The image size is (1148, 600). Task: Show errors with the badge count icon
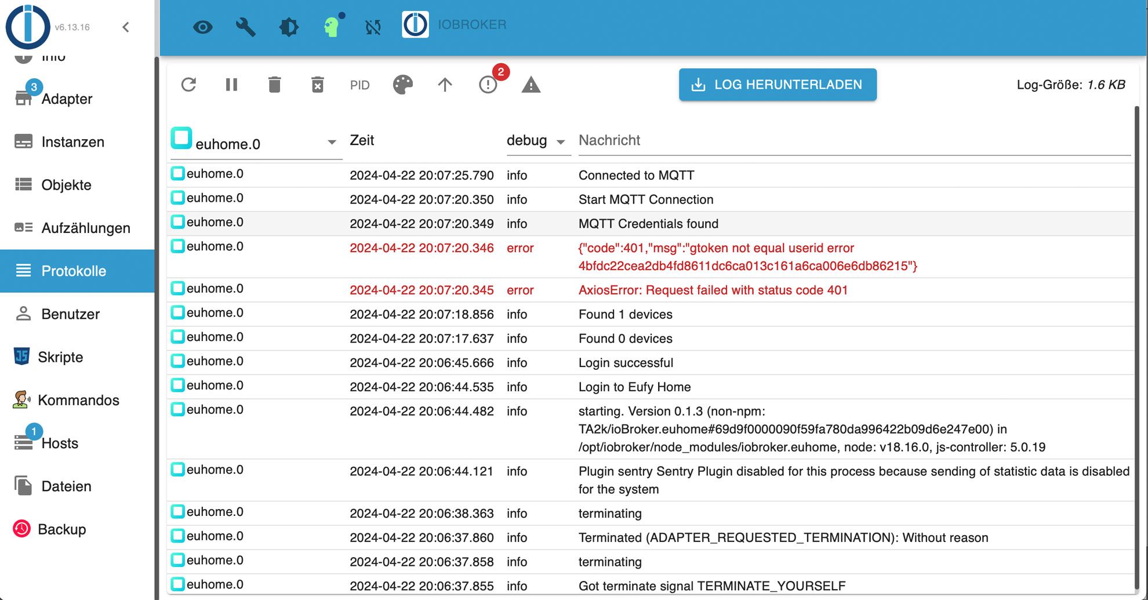click(x=488, y=85)
